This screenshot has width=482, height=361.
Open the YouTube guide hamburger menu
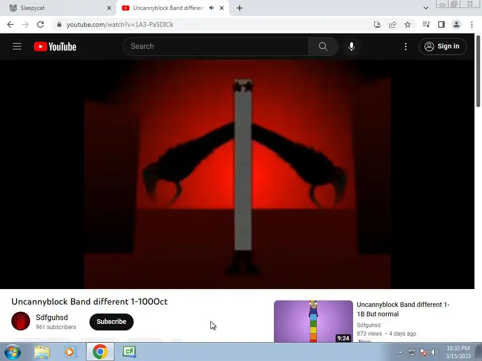[x=17, y=47]
